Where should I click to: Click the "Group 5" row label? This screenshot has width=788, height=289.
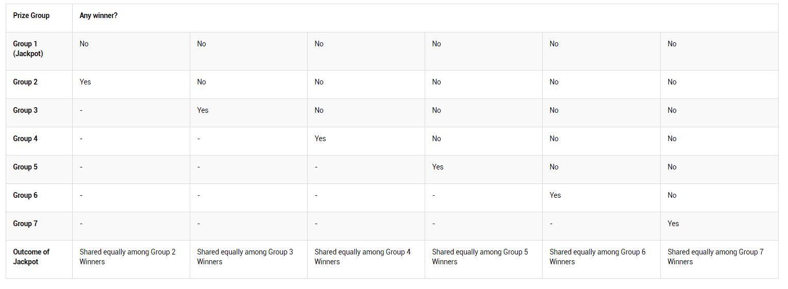tap(25, 167)
